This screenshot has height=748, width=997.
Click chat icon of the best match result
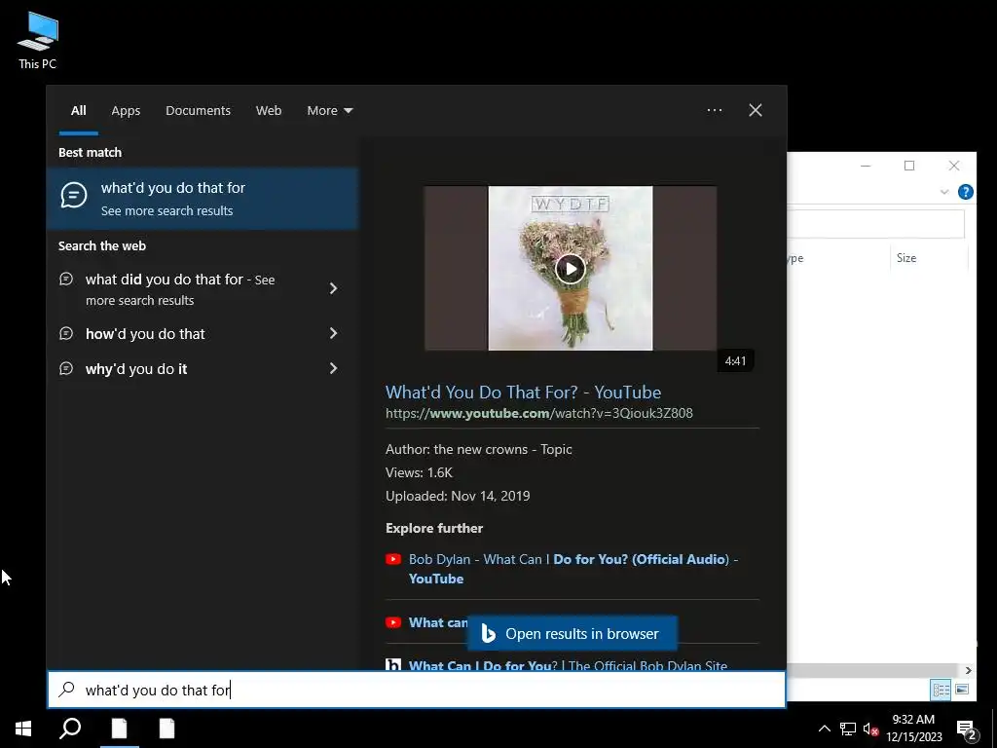[x=74, y=195]
